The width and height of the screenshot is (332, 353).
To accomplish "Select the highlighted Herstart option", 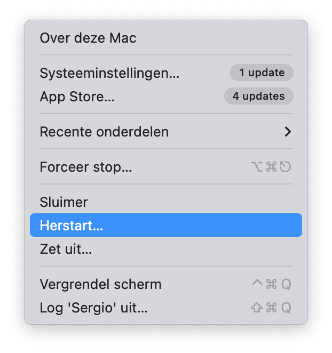I will tap(71, 225).
